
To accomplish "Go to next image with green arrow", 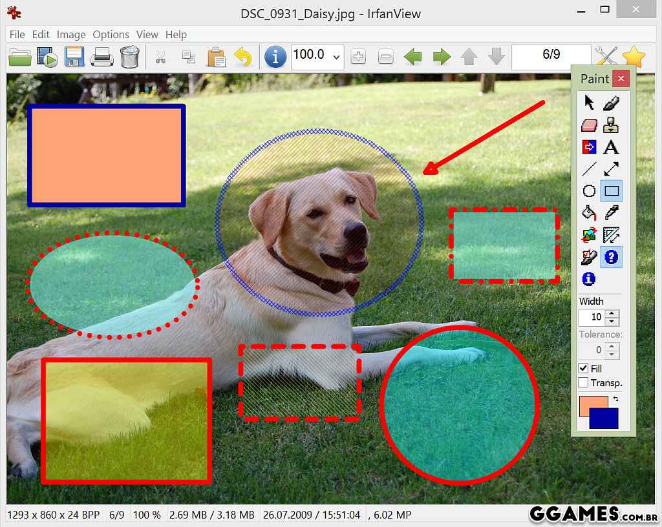I will pos(442,57).
